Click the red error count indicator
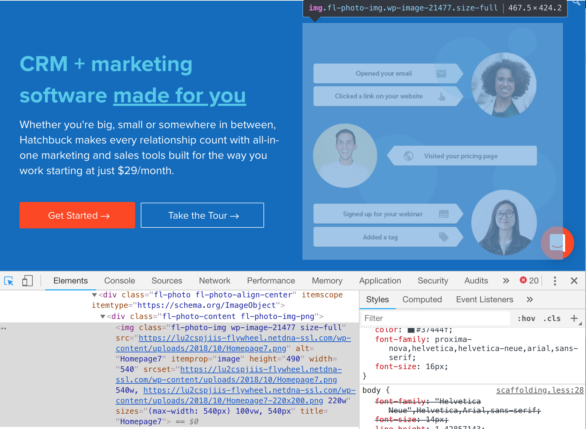 pos(529,281)
